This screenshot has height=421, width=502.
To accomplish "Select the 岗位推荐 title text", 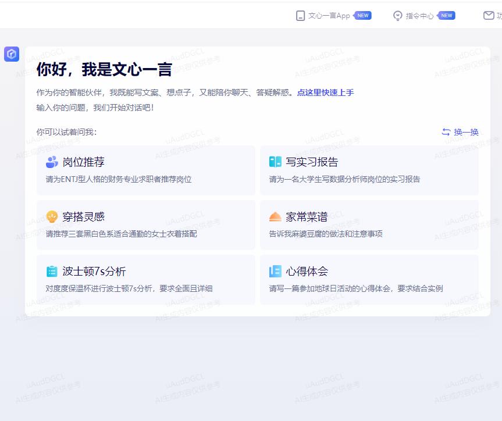I will [84, 162].
